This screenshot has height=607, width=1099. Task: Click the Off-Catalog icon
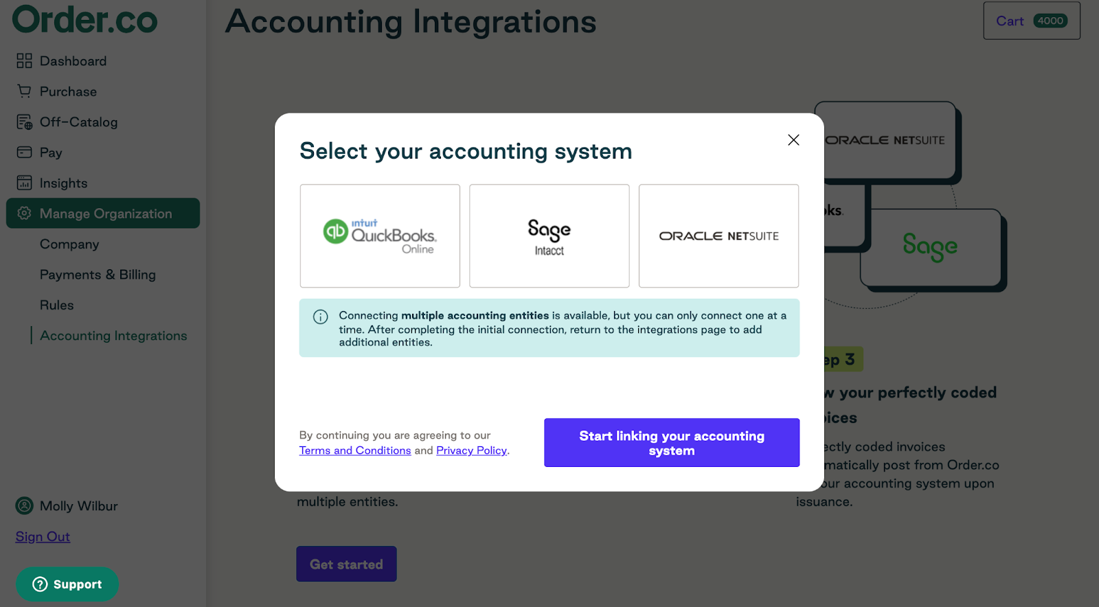coord(24,122)
